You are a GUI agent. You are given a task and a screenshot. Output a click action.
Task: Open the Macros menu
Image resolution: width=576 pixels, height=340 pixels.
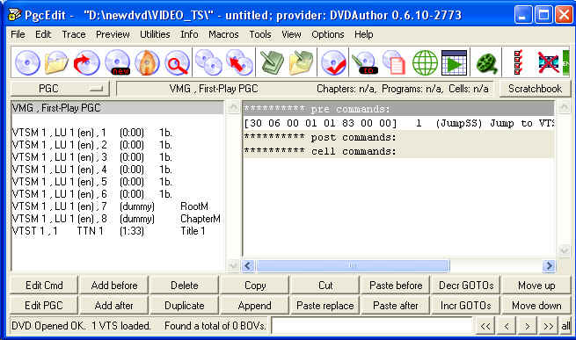point(223,34)
